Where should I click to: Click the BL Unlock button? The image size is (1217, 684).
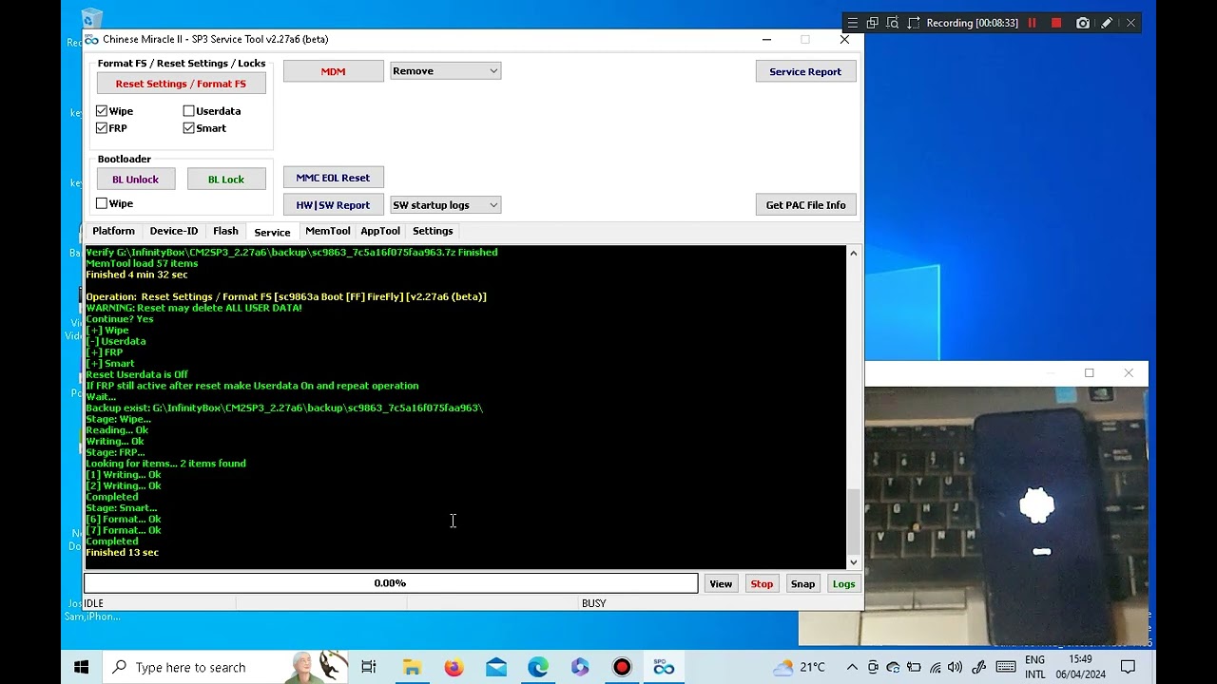[136, 180]
